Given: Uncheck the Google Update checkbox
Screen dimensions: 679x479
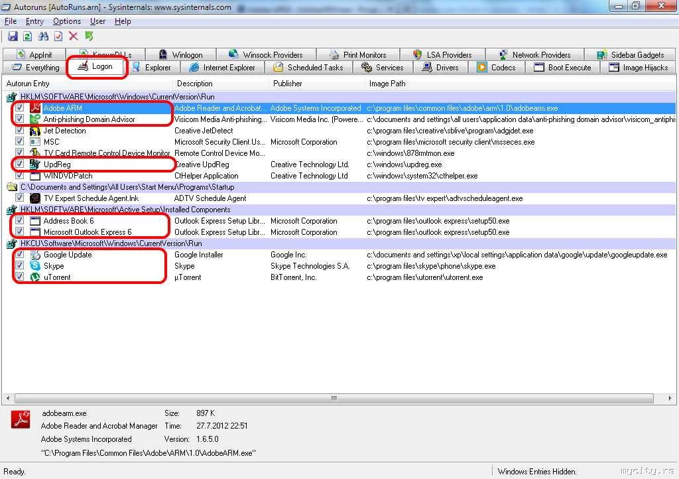Looking at the screenshot, I should click(19, 254).
